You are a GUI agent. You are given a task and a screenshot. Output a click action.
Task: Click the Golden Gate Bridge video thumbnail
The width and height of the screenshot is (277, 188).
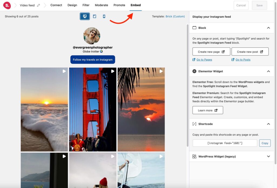[x=93, y=109]
